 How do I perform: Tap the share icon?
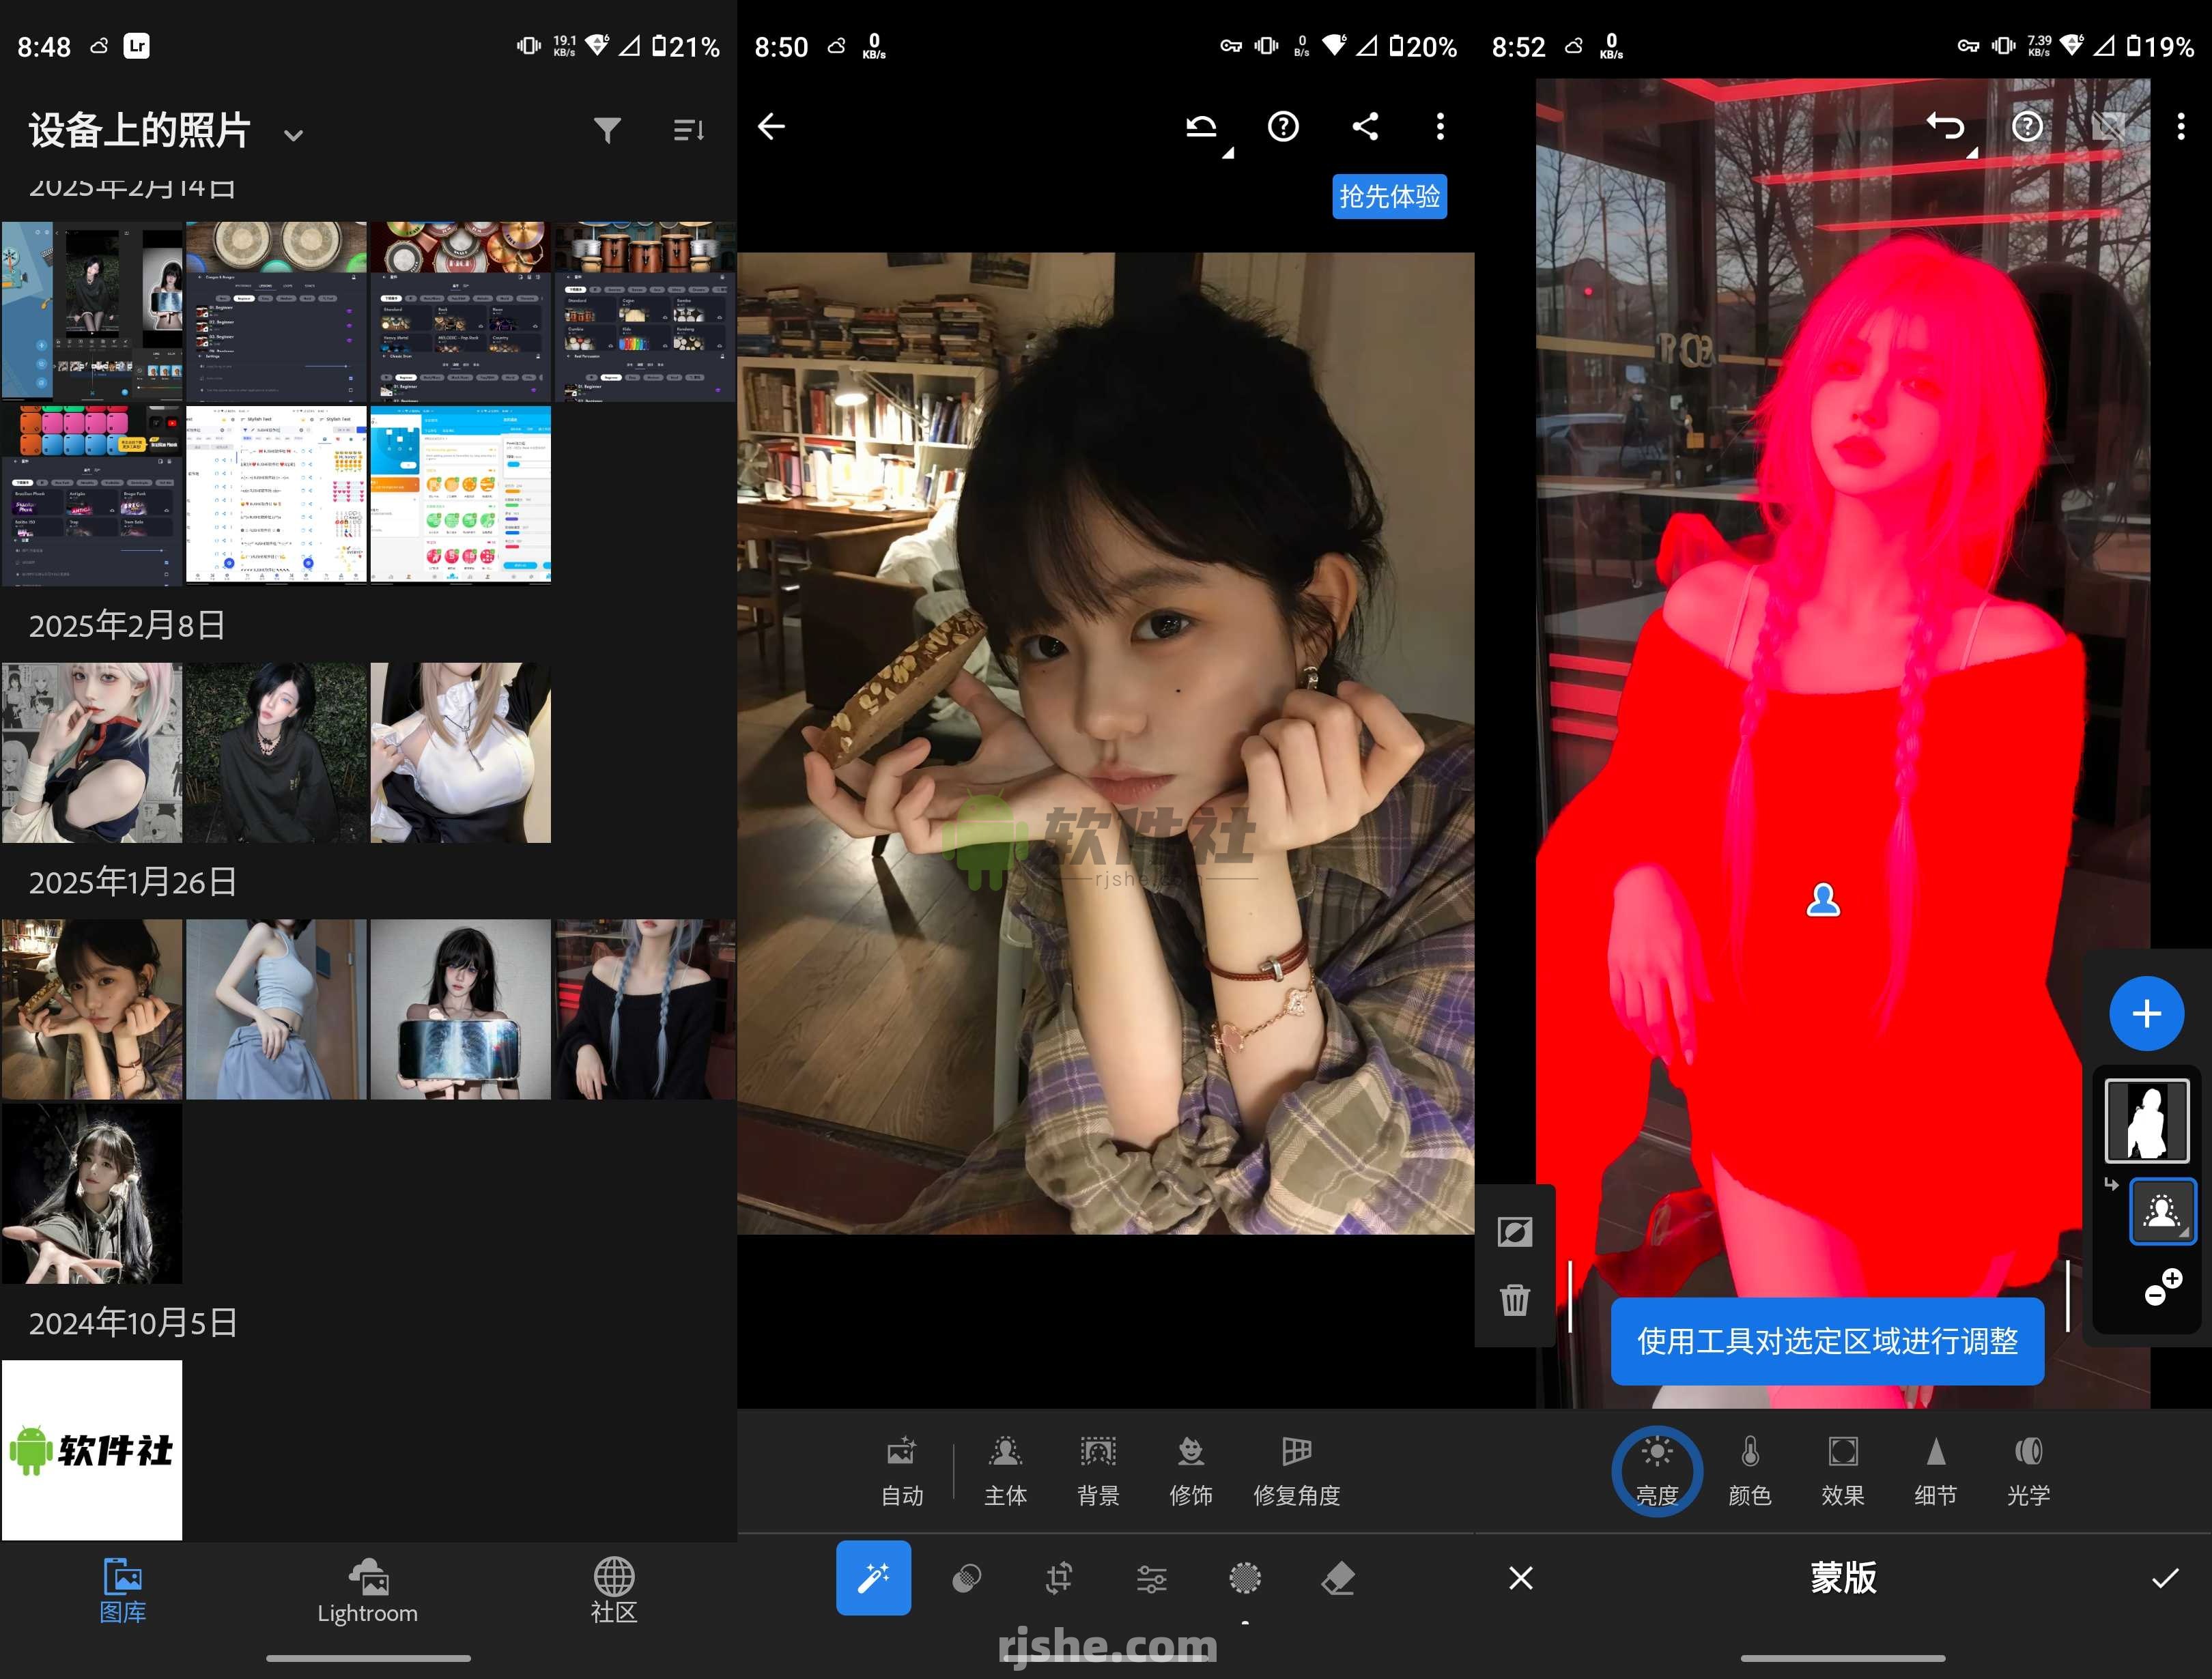pos(1366,127)
